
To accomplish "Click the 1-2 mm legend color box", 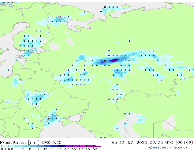I will click(19, 146).
